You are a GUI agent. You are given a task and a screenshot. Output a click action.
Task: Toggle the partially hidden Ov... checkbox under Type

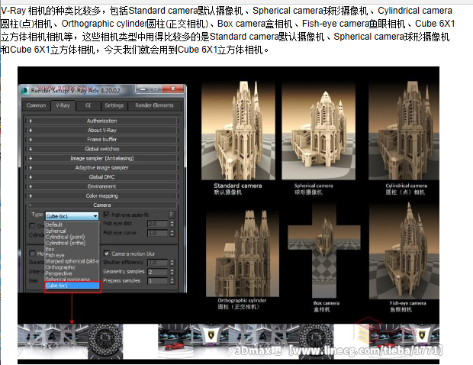[32, 226]
